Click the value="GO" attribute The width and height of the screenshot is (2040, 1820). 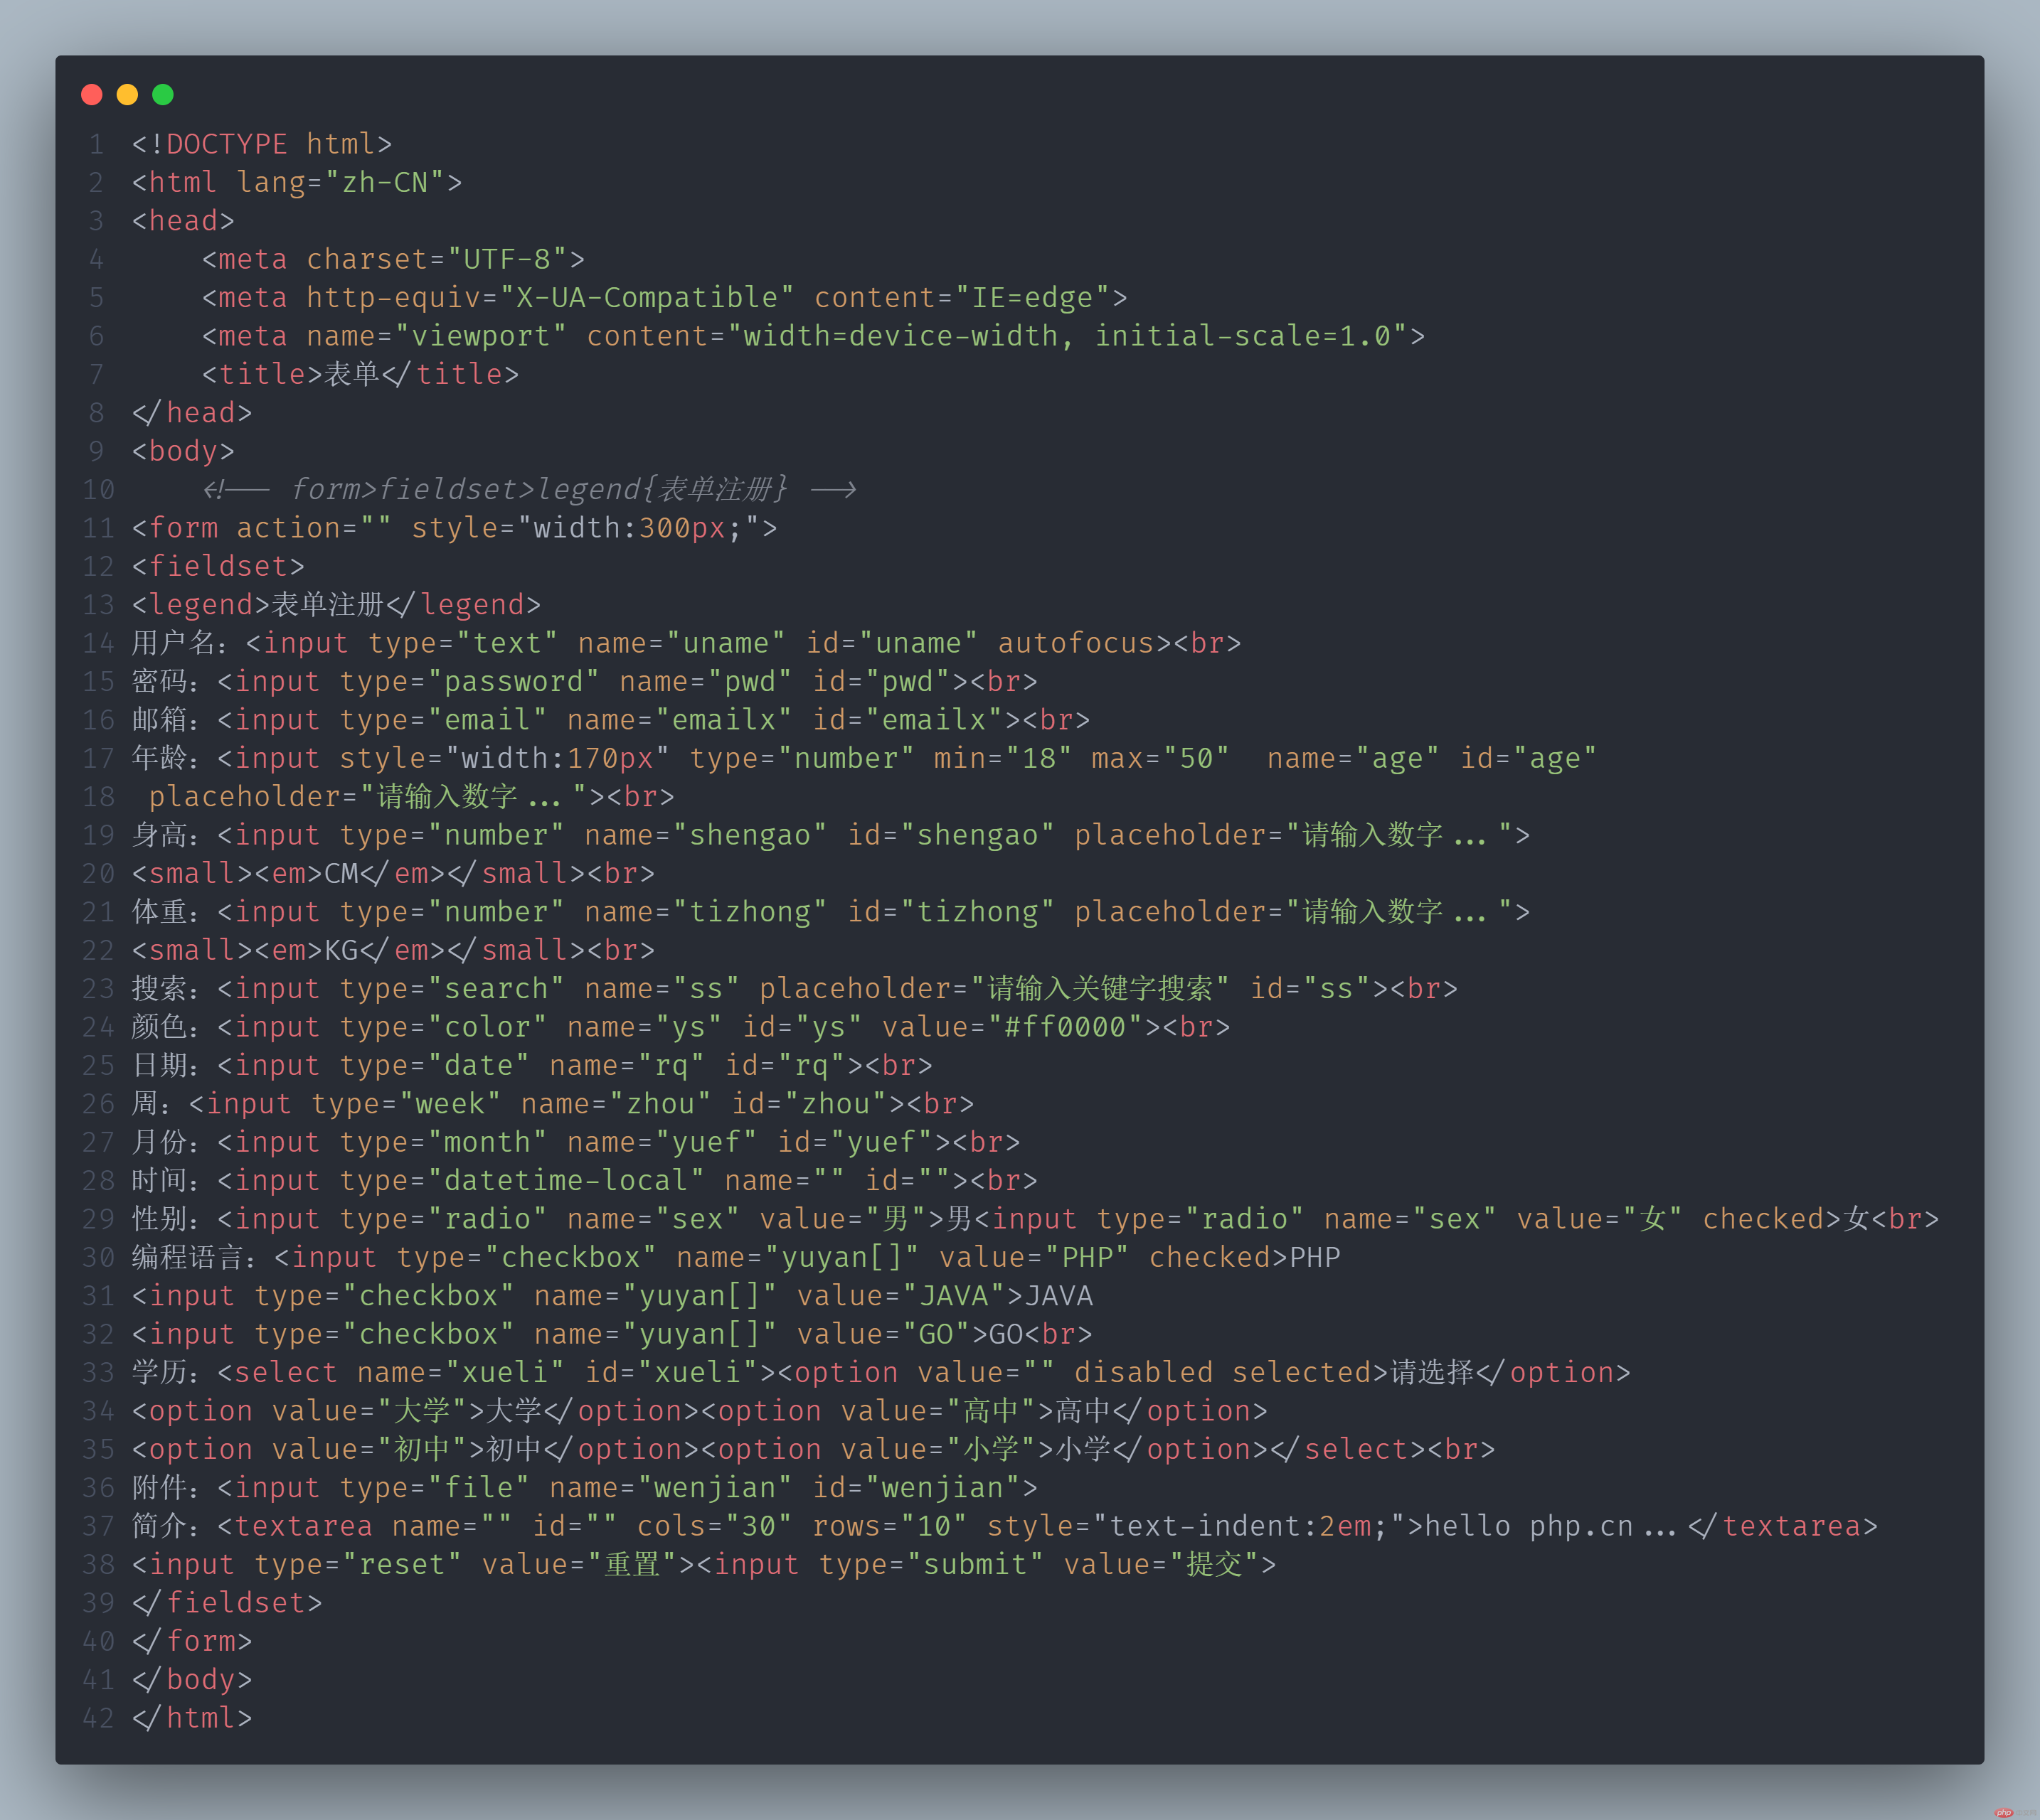tap(884, 1334)
